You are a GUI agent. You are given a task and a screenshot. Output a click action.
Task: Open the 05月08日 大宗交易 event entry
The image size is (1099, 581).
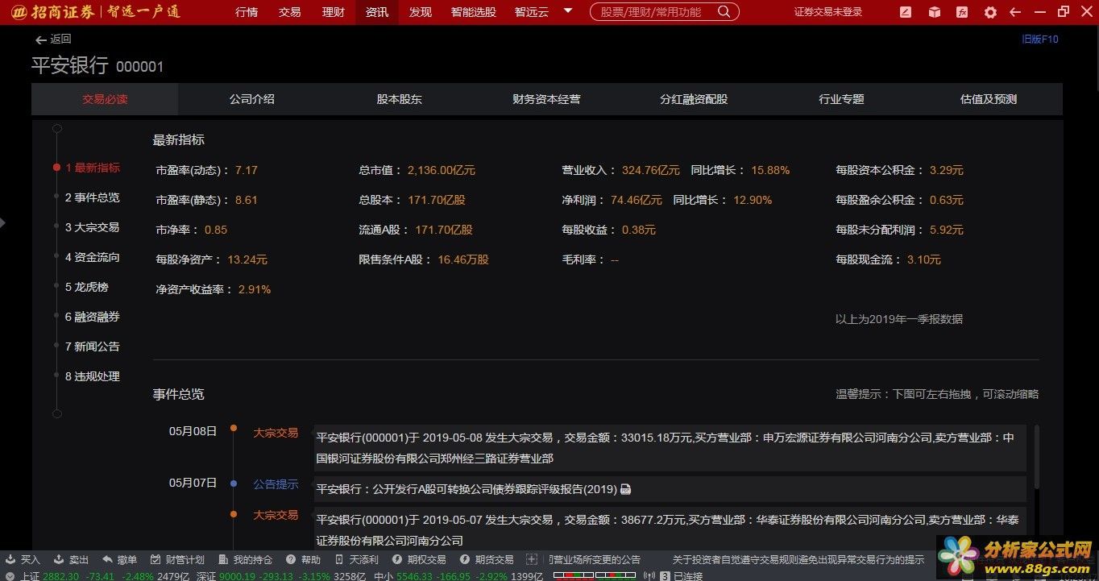click(x=670, y=448)
